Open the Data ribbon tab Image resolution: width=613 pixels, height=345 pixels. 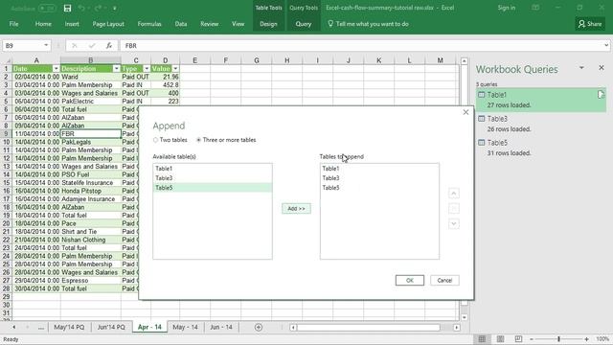click(181, 24)
